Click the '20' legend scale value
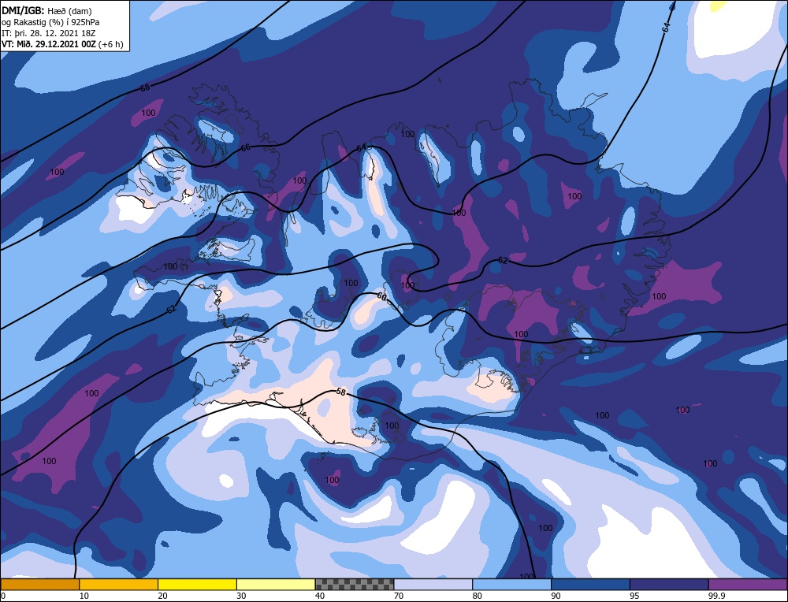The height and width of the screenshot is (602, 788). point(162,596)
